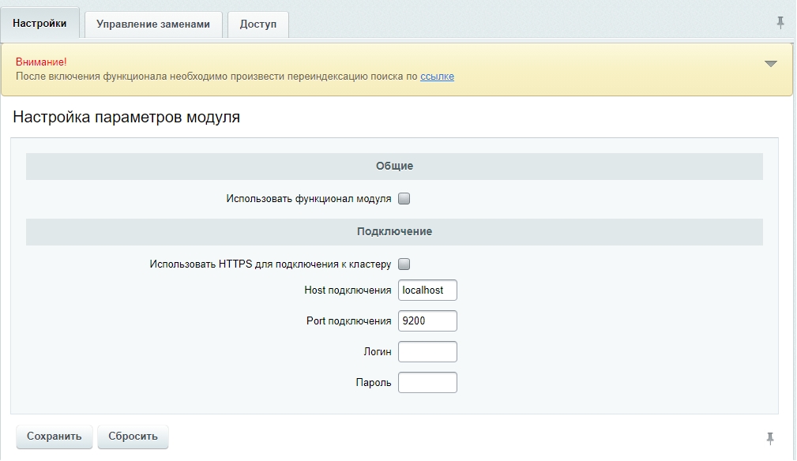Click the pin icon next to the bottom buttons
This screenshot has height=461, width=797.
point(770,438)
